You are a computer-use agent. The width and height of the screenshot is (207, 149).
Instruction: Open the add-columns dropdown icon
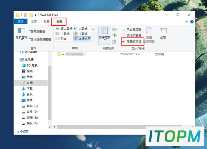(x=114, y=35)
